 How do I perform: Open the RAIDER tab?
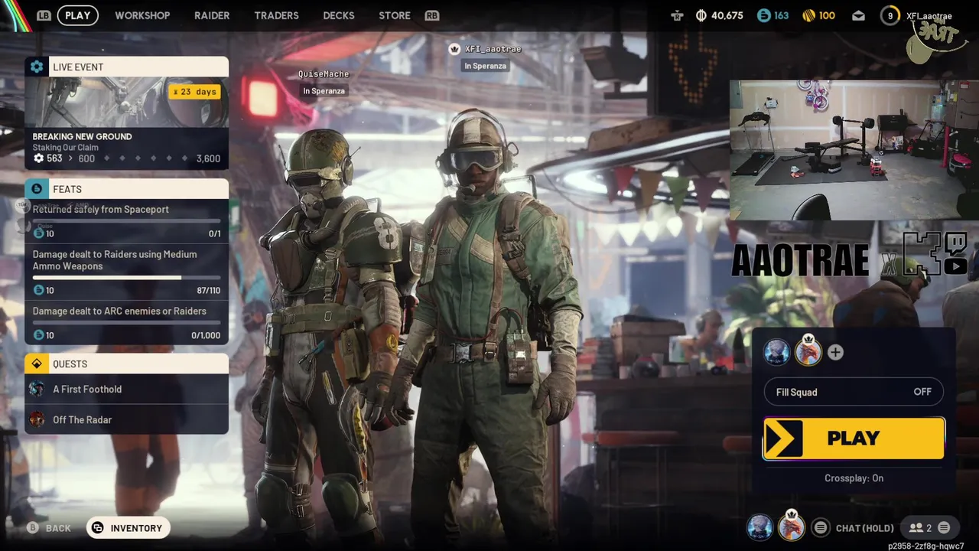click(212, 15)
